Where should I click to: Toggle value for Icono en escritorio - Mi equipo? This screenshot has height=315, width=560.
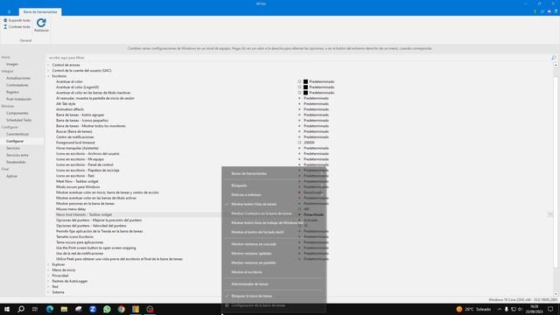coord(316,159)
